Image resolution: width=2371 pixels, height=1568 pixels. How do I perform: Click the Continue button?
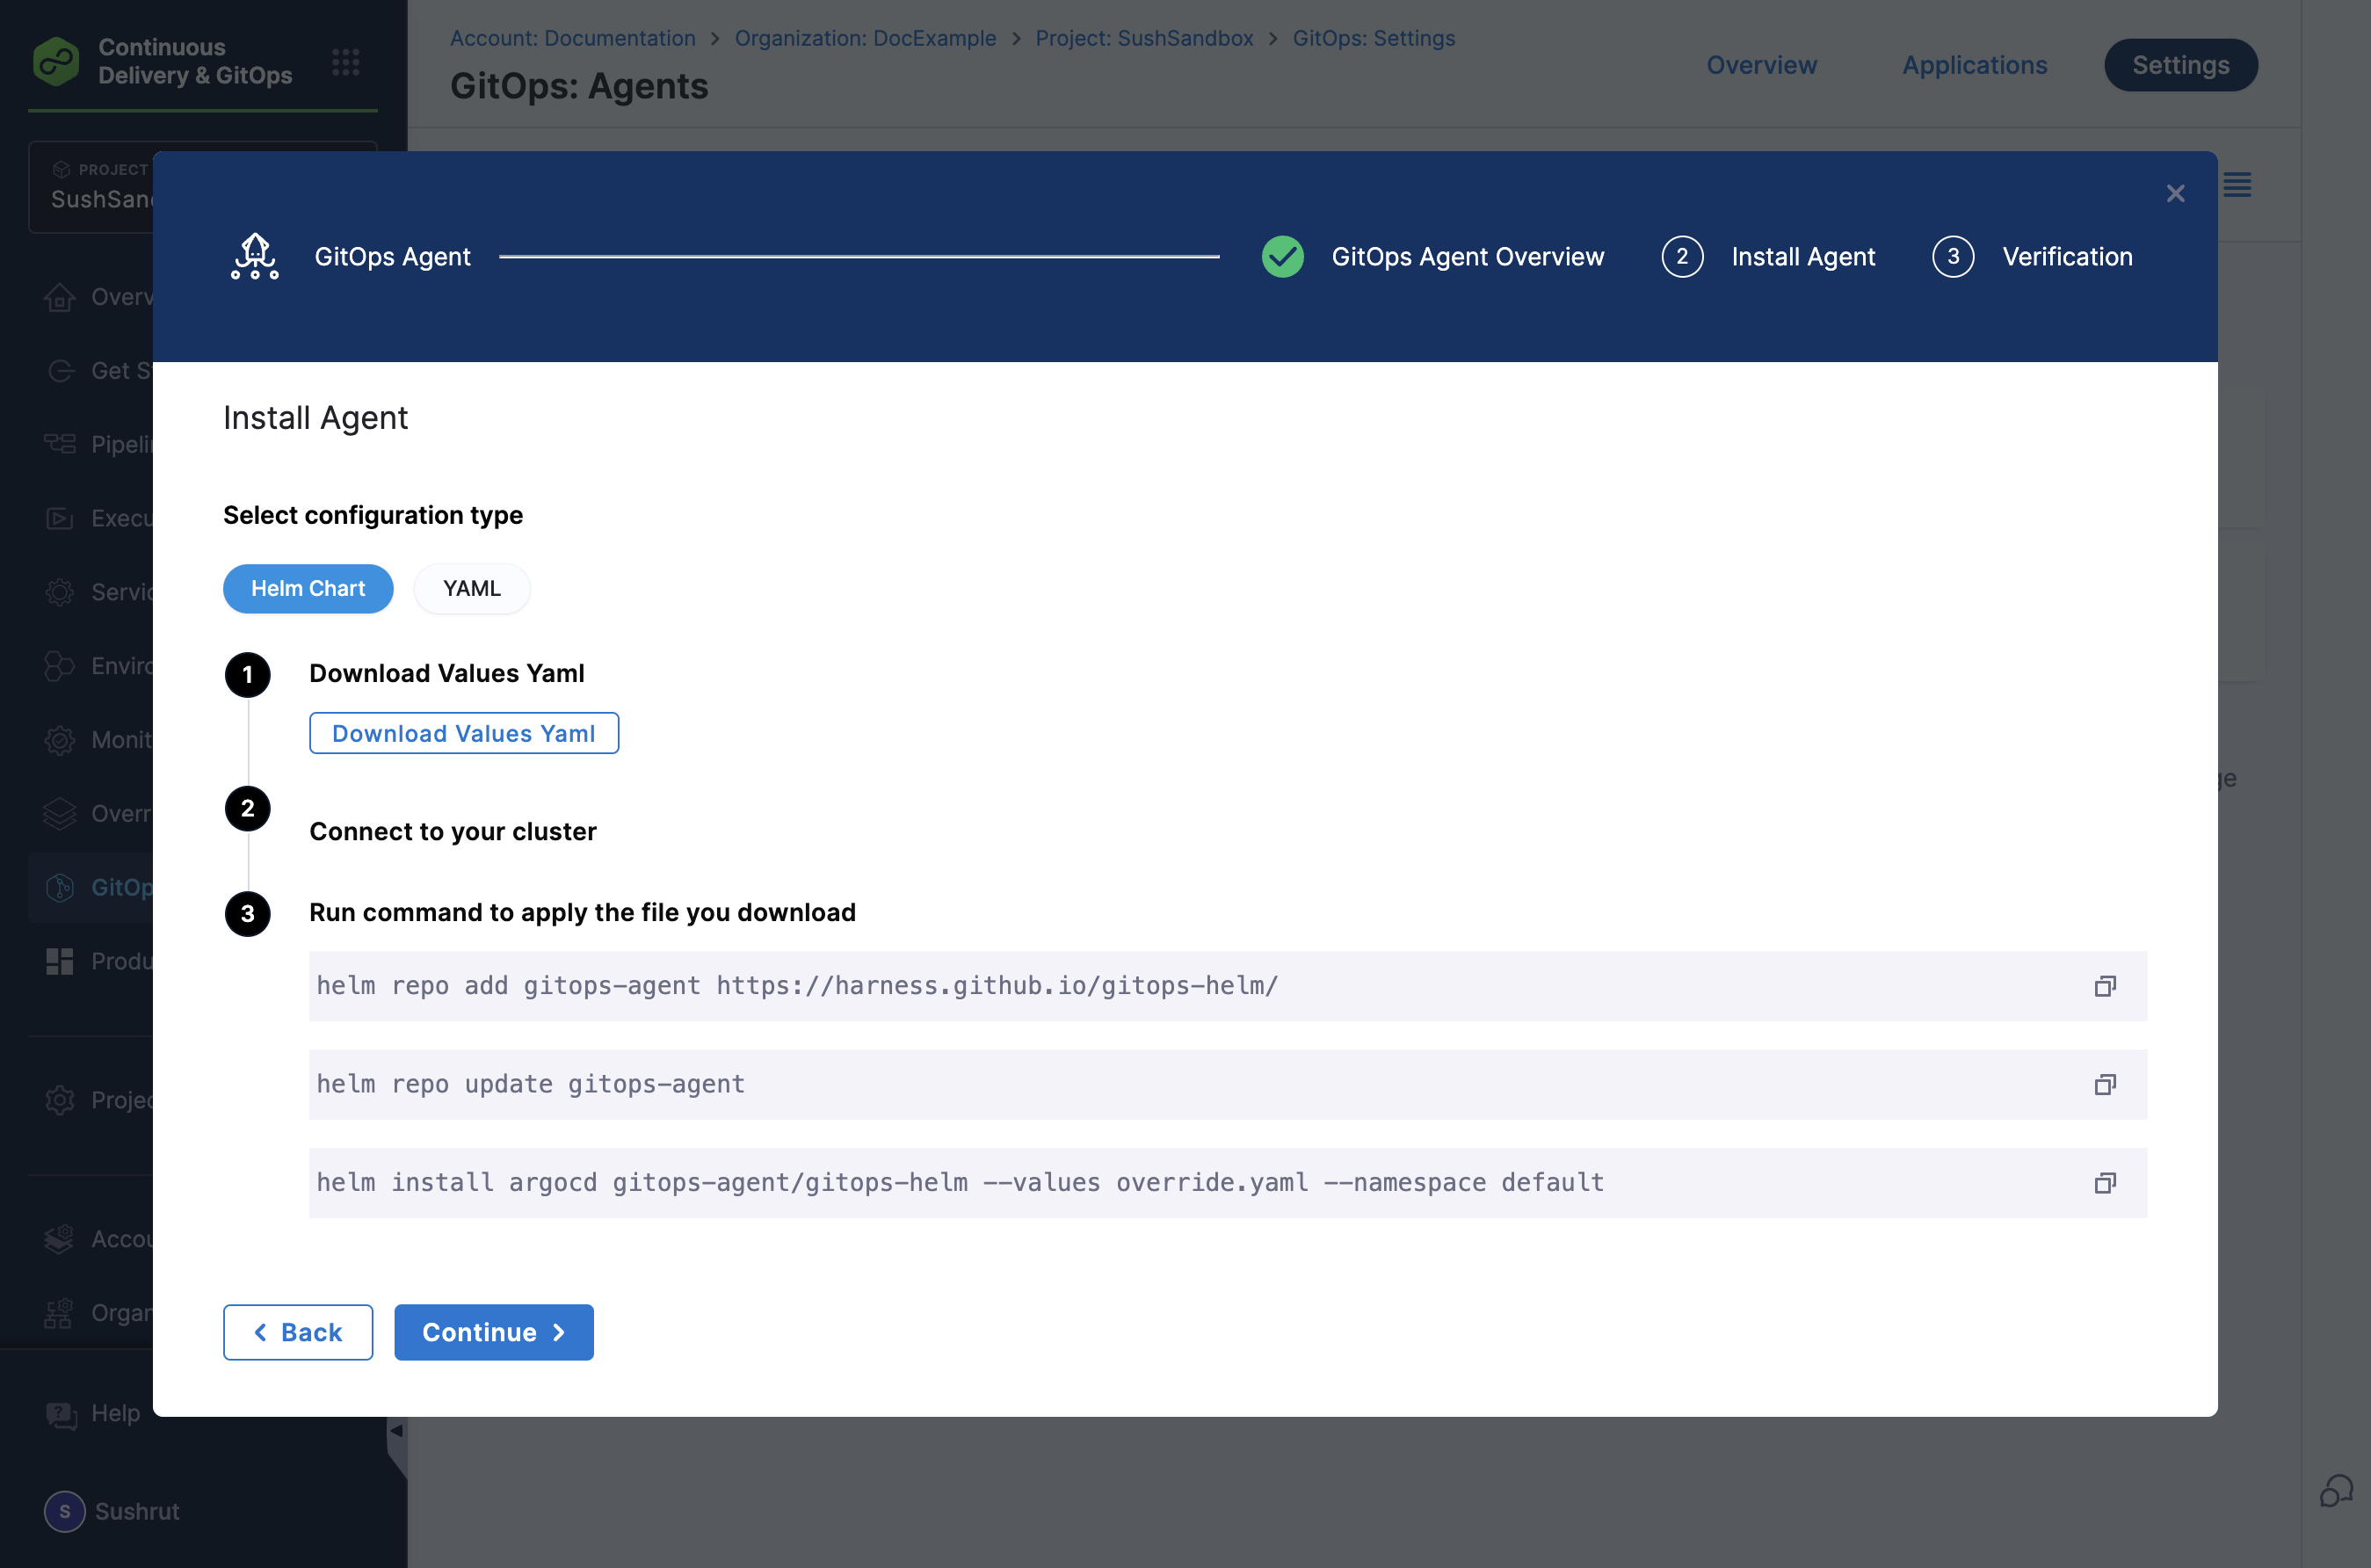tap(494, 1332)
